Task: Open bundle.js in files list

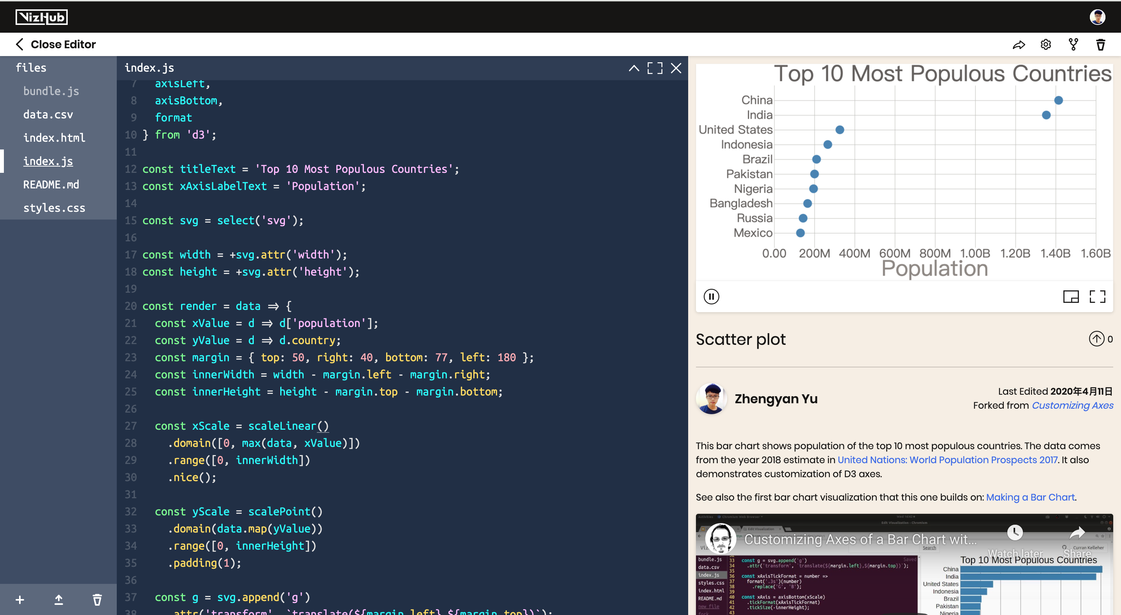Action: [51, 91]
